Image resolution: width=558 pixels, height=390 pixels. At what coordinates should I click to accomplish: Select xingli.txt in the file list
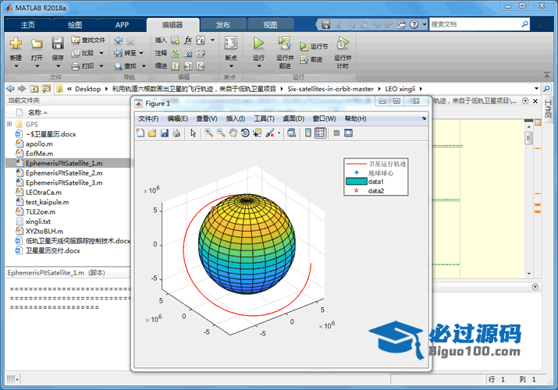[x=38, y=222]
